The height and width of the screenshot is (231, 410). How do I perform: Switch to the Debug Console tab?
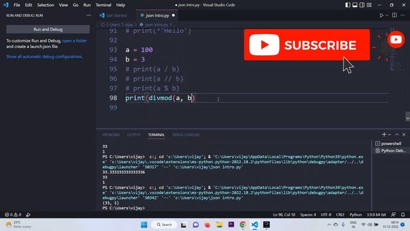click(x=186, y=135)
